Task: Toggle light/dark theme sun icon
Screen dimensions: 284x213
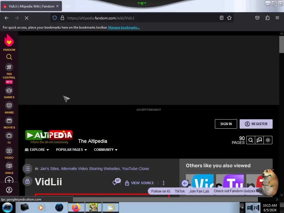Action: [268, 140]
